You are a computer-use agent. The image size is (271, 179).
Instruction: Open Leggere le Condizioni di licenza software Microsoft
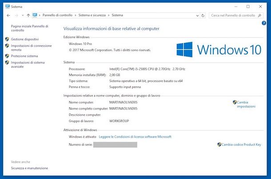(135, 137)
